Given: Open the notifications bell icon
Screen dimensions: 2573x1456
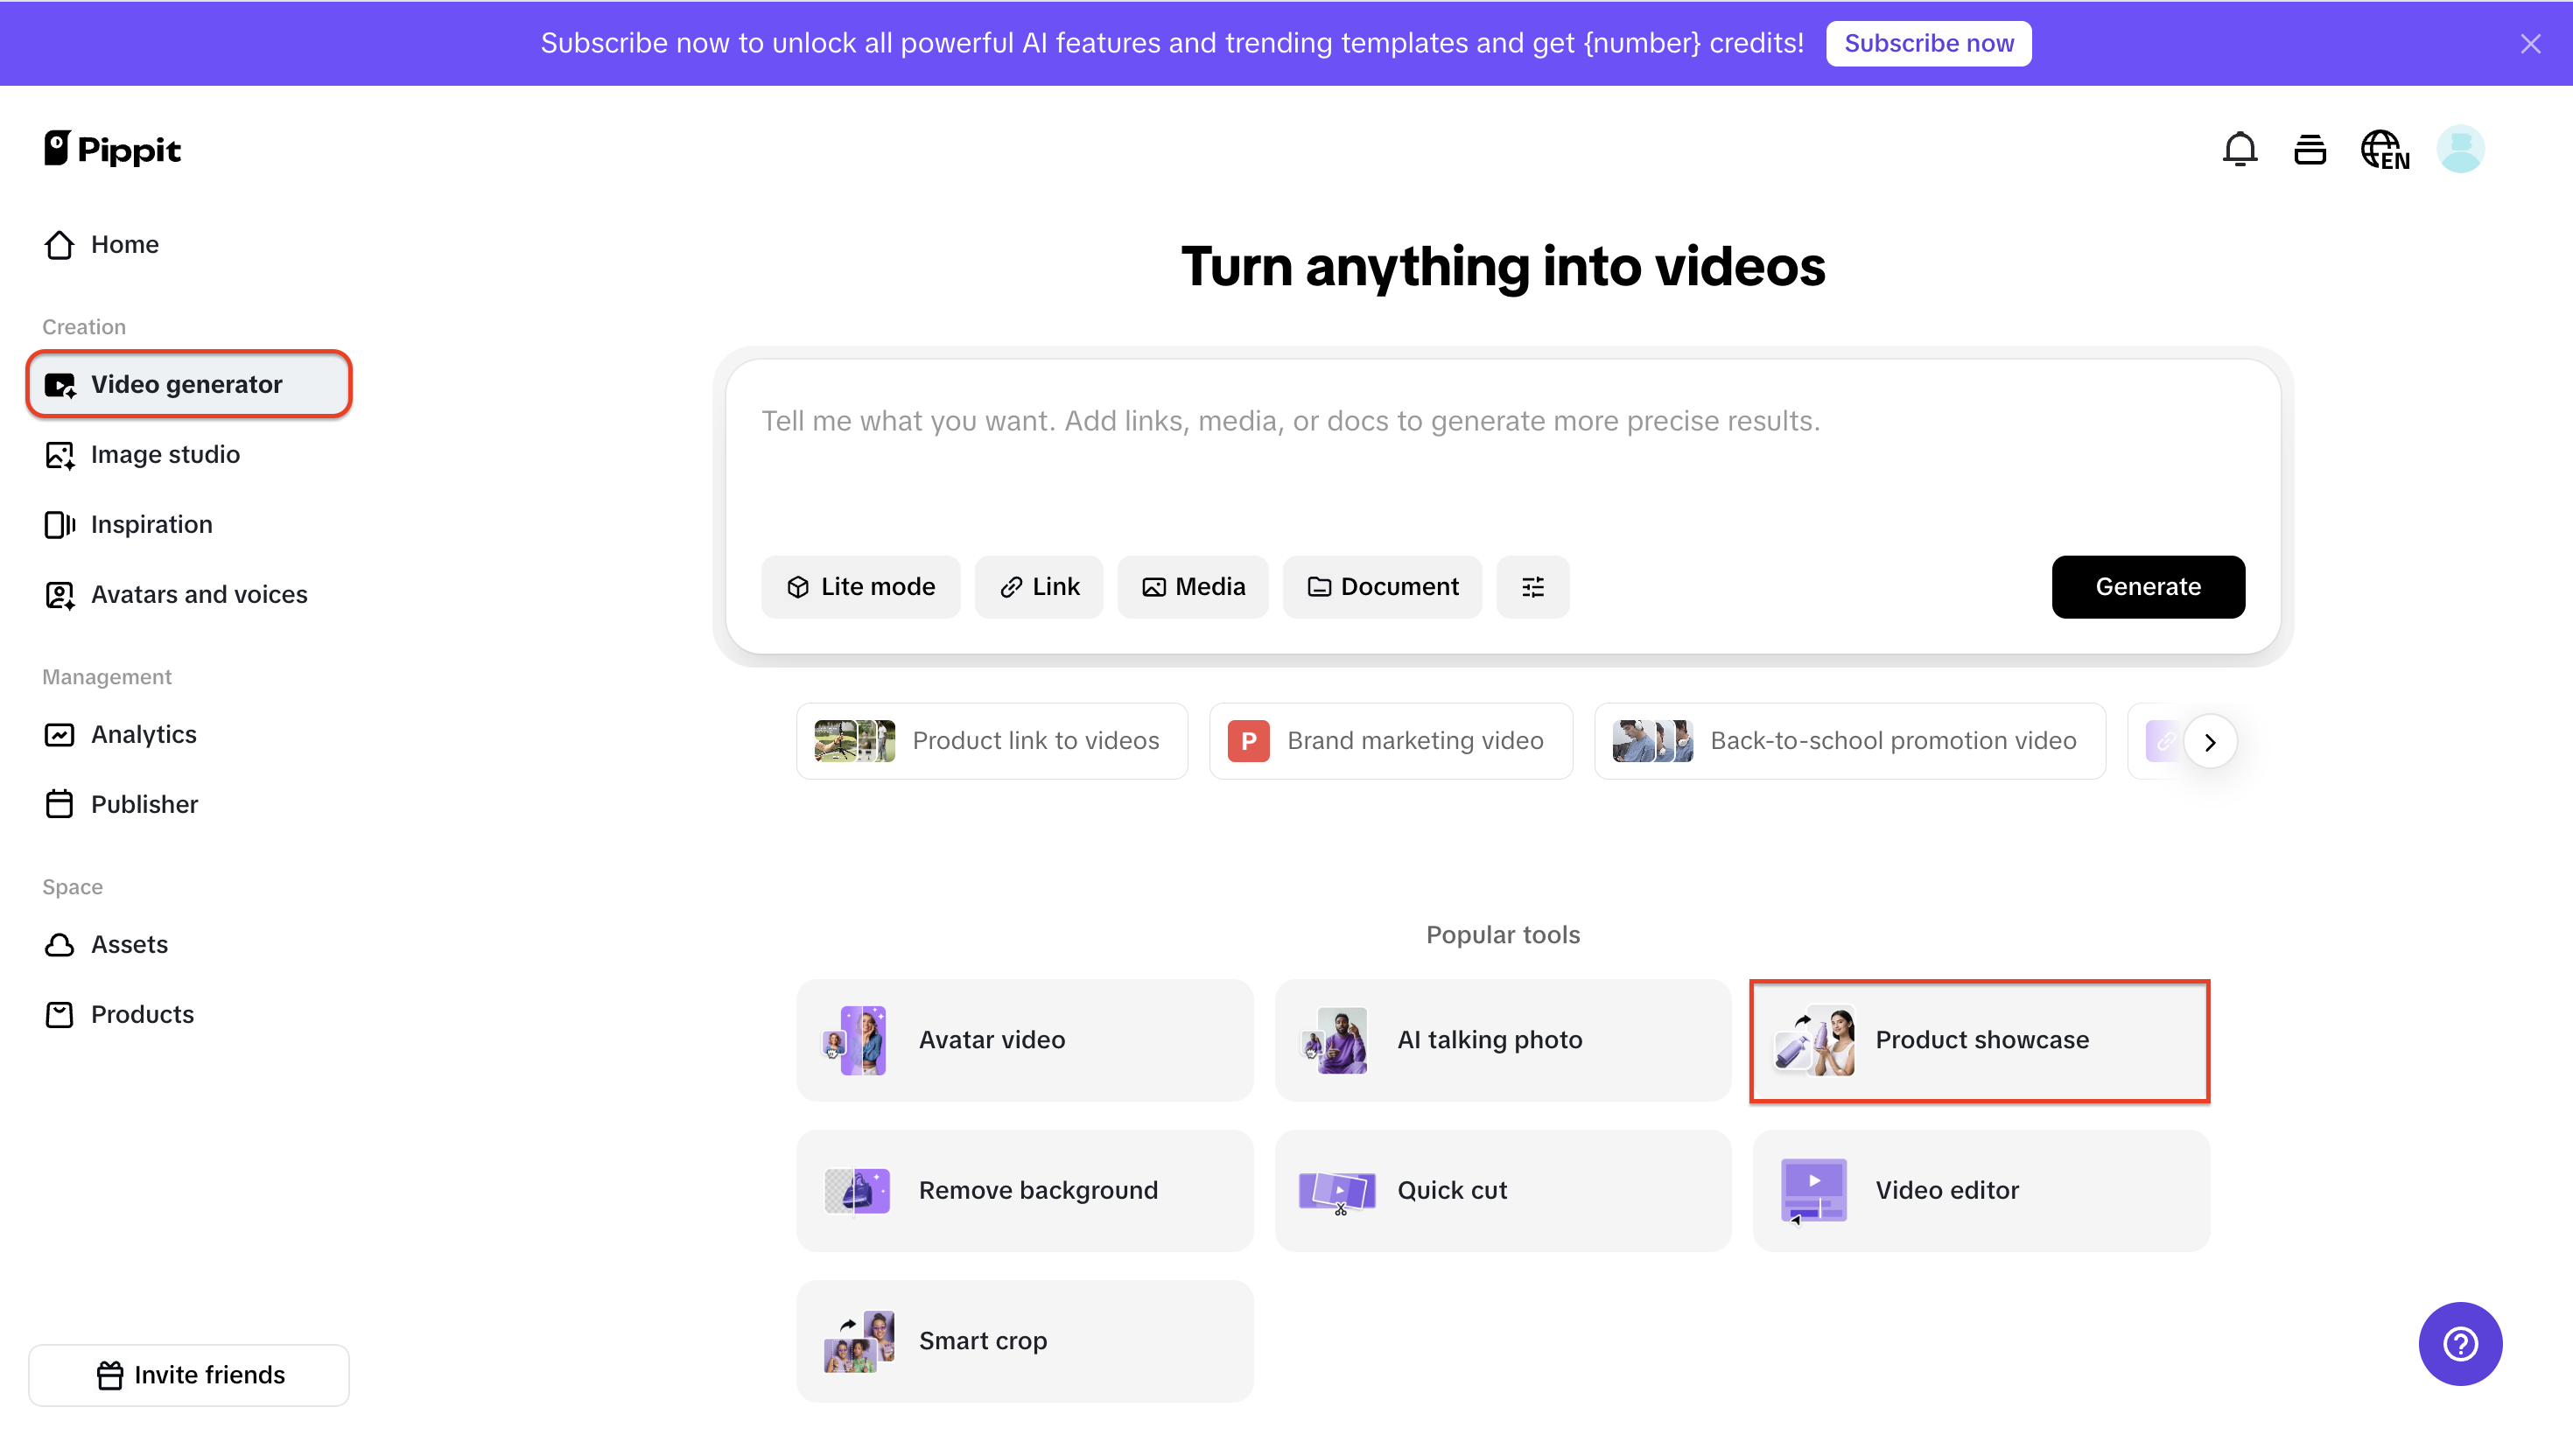Looking at the screenshot, I should (x=2239, y=150).
